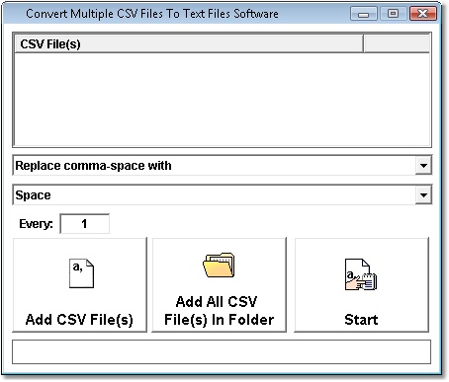Close the converter window
449x382 pixels.
point(422,14)
